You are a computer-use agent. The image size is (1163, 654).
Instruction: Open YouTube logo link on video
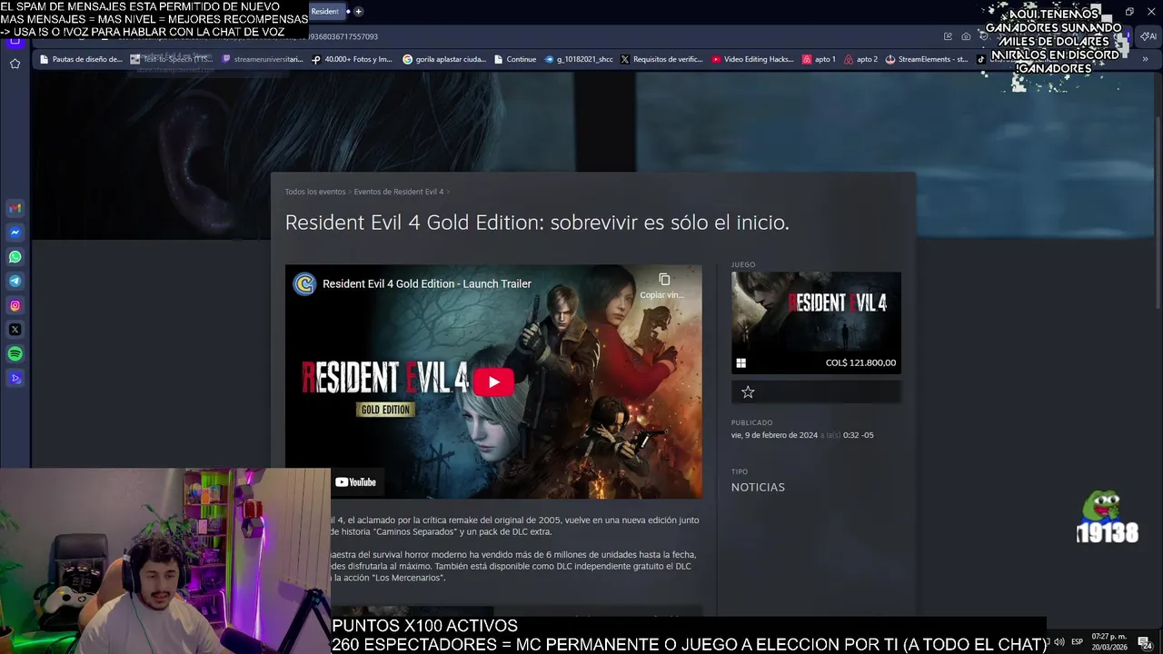355,482
